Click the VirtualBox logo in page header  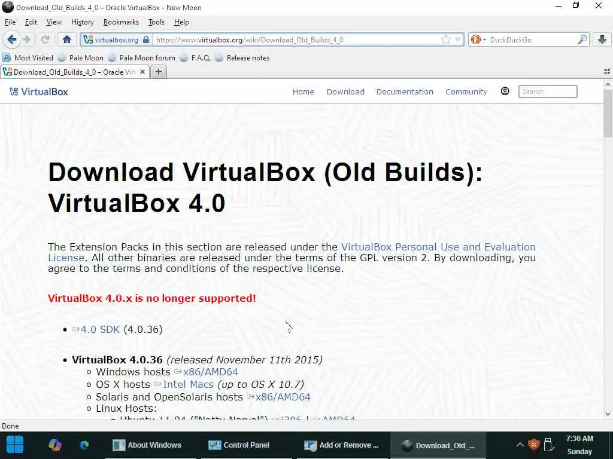tap(38, 91)
